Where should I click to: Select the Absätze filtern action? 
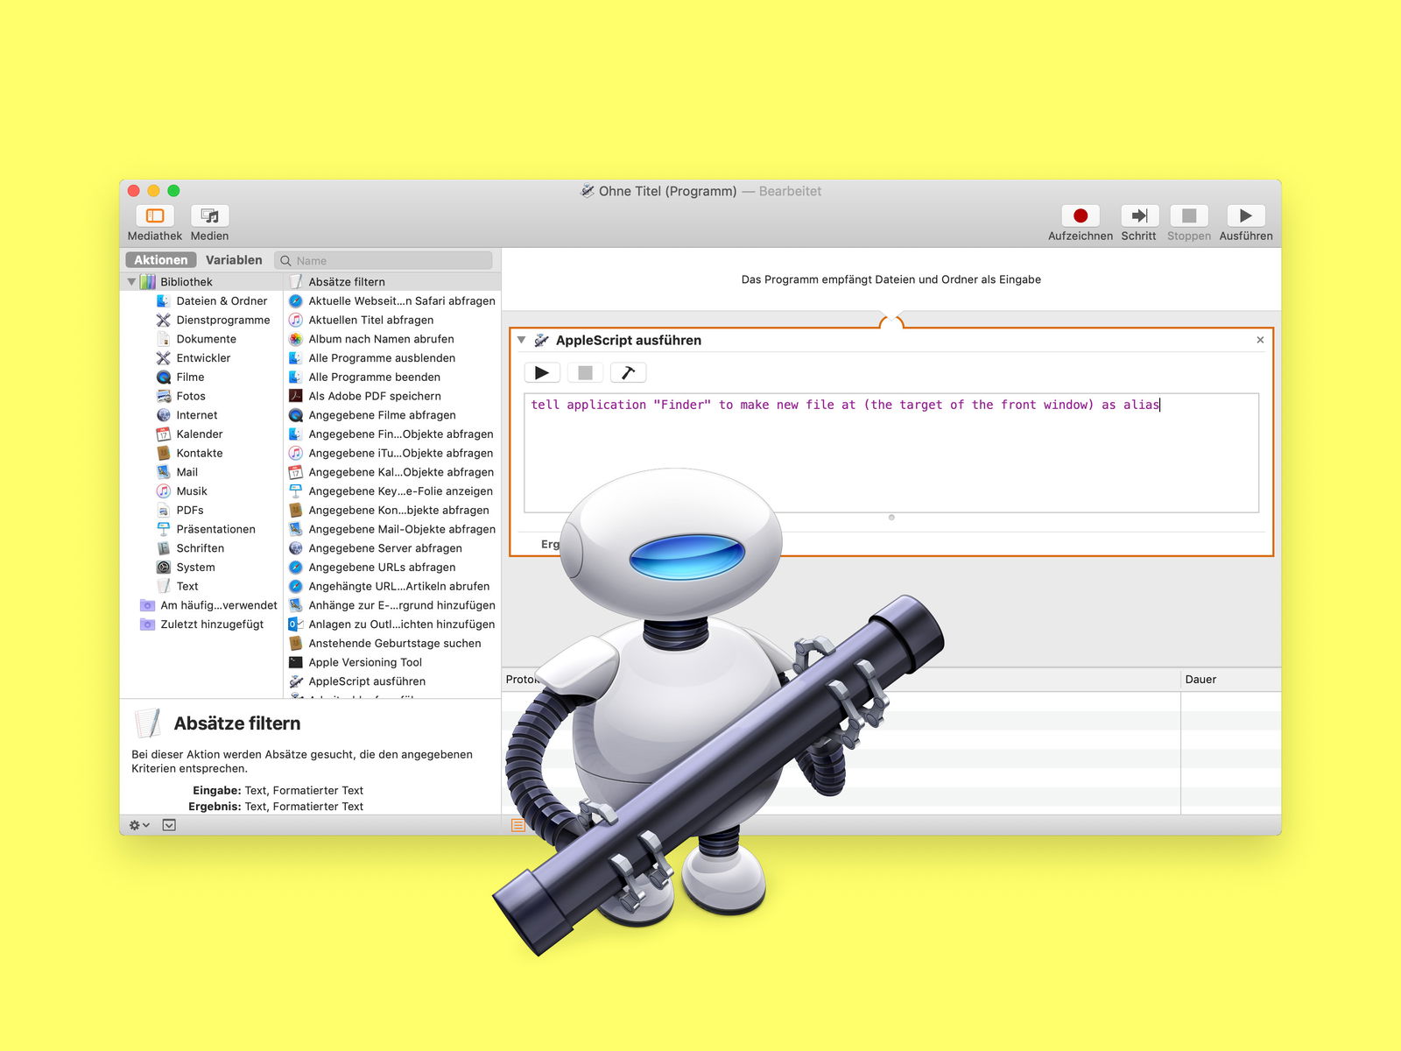(x=392, y=282)
